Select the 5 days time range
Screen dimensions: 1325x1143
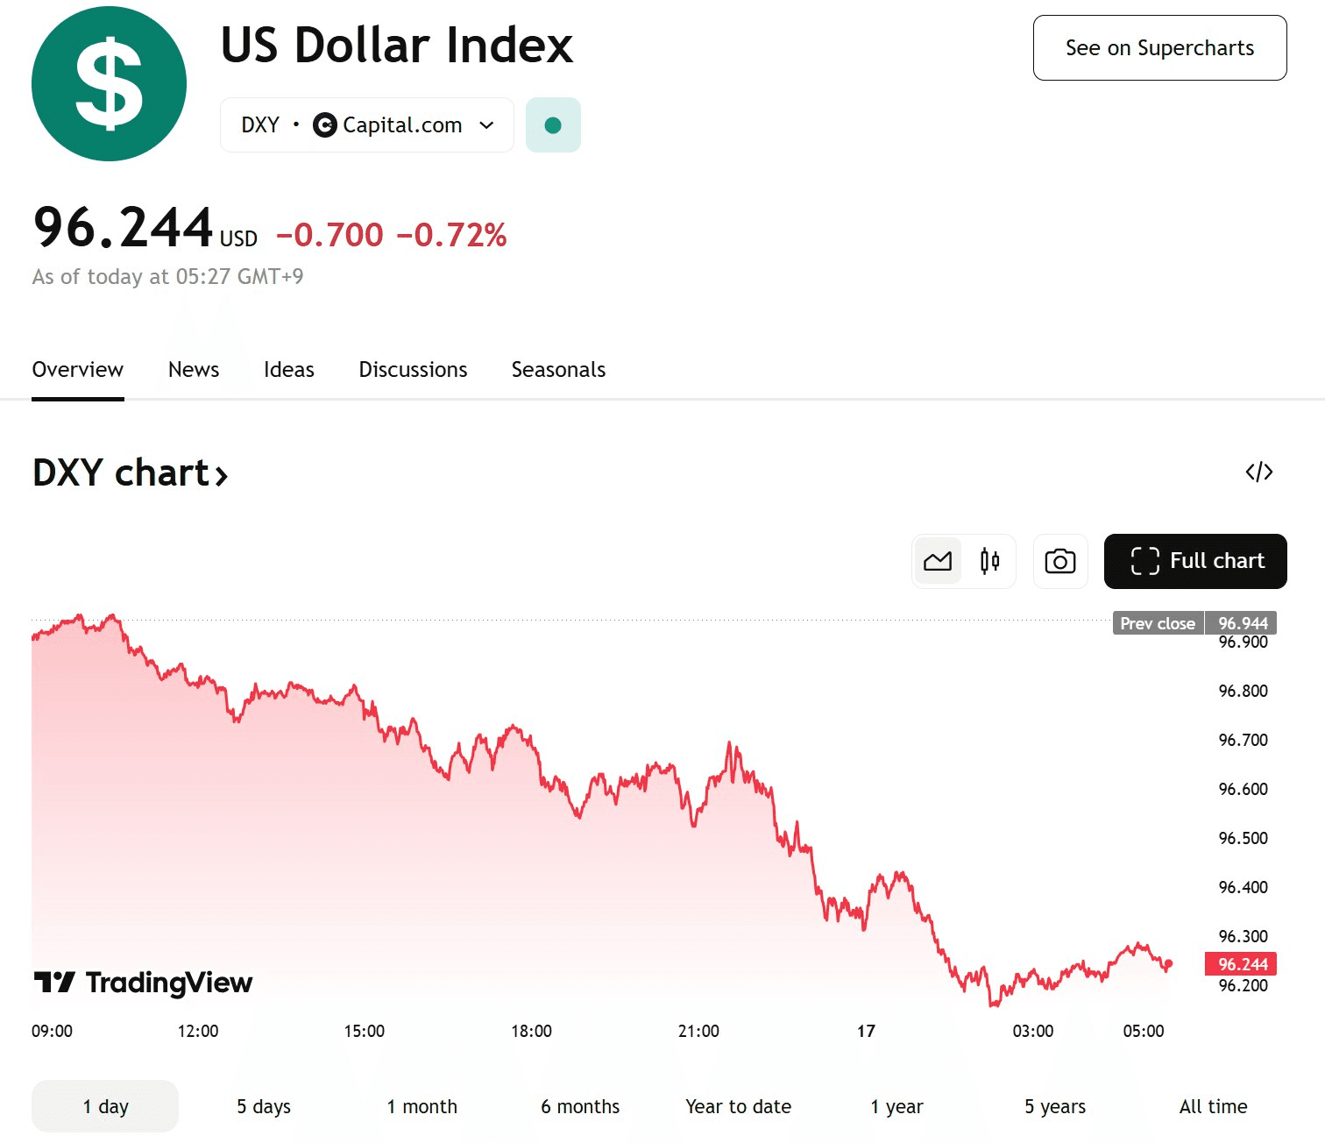coord(264,1106)
